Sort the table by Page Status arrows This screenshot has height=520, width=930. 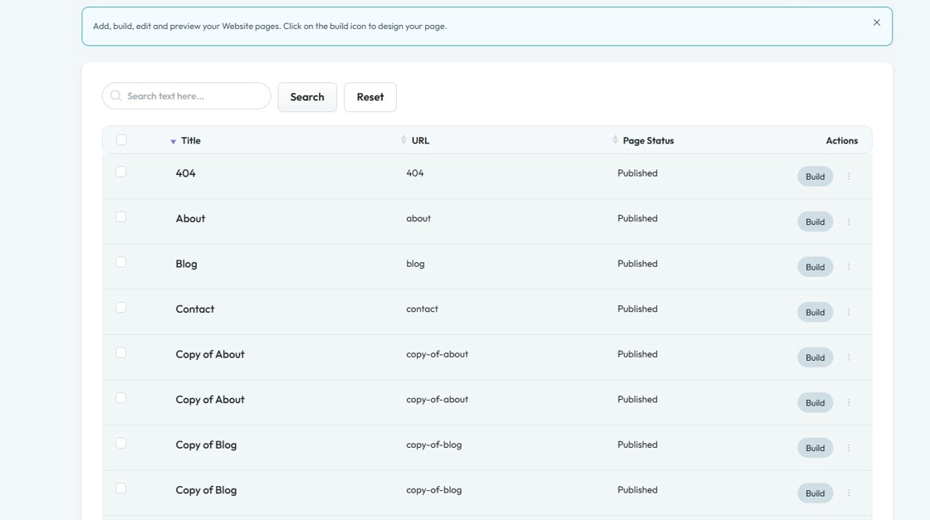(615, 140)
